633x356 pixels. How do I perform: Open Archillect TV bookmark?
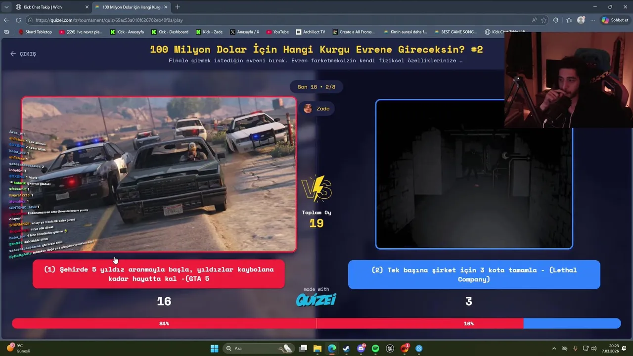pos(311,32)
